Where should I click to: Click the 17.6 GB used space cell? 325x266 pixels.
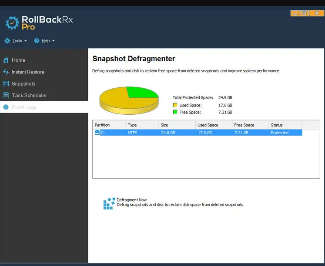pos(205,133)
